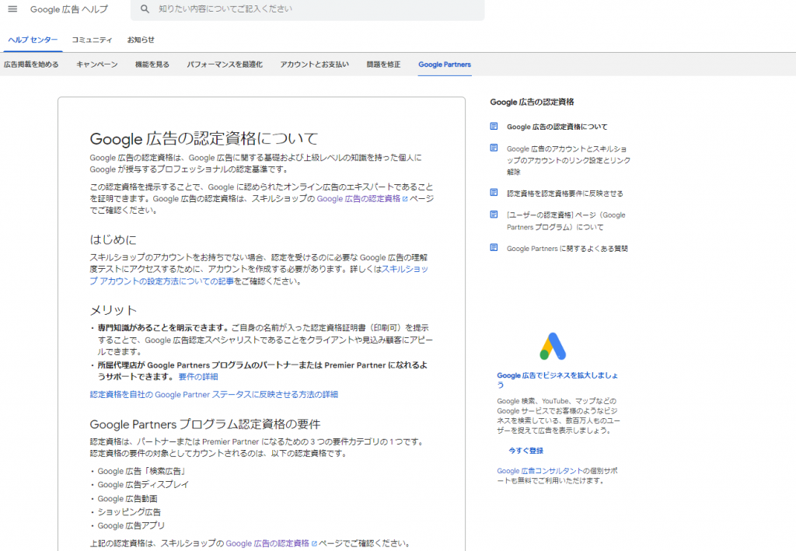Viewport: 796px width, 551px height.
Task: Click the article icon beside 「Google 広告の認定資格について」
Action: click(x=493, y=126)
